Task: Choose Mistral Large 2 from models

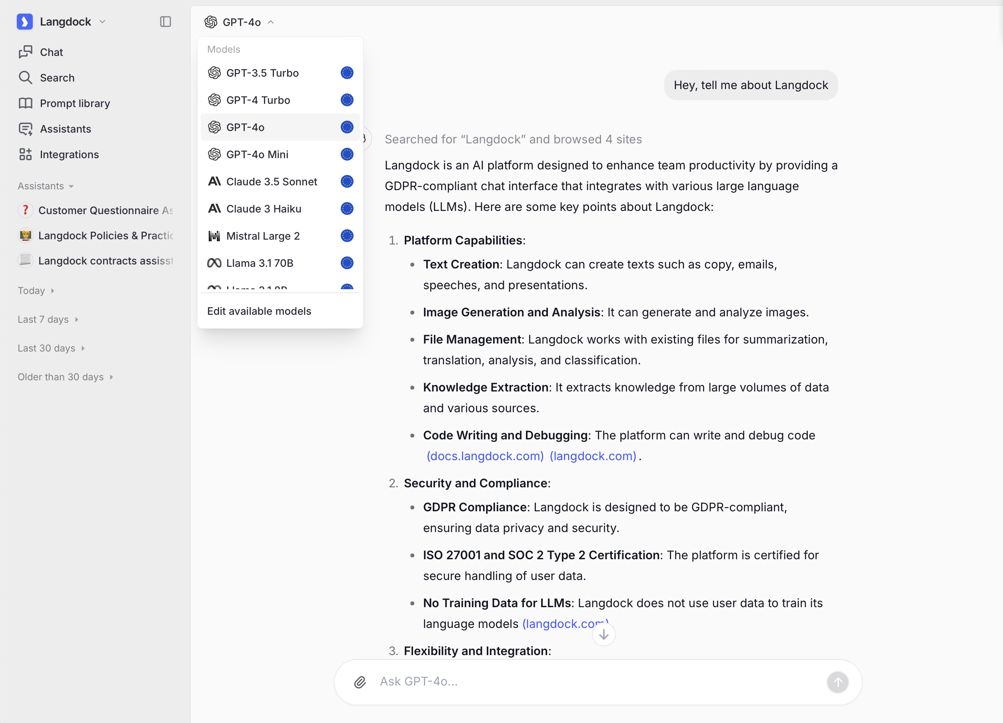Action: pos(263,236)
